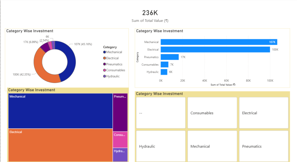Viewport: 297px width, 162px height.
Task: Click Consumables entry in the donut legend
Action: click(115, 70)
